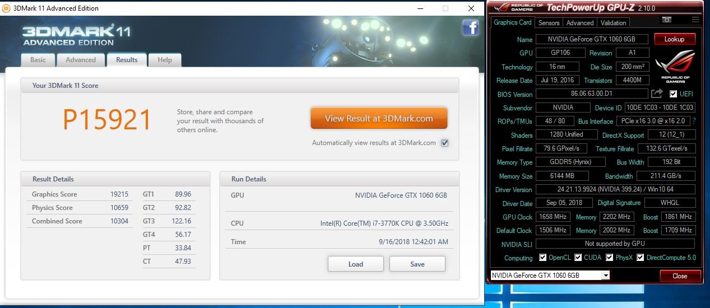Click the P15921 score text
Viewport: 710px width, 308px height.
[107, 119]
